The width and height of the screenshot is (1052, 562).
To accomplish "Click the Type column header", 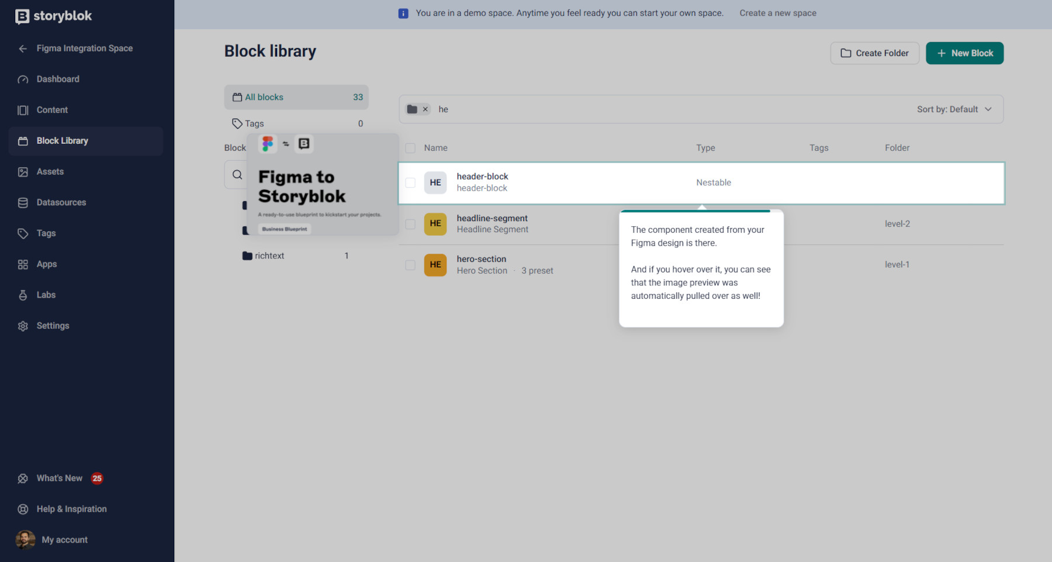I will tap(705, 148).
